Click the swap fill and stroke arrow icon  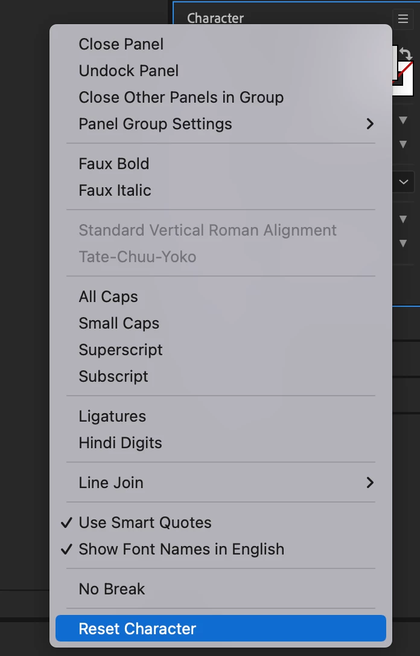[x=406, y=55]
